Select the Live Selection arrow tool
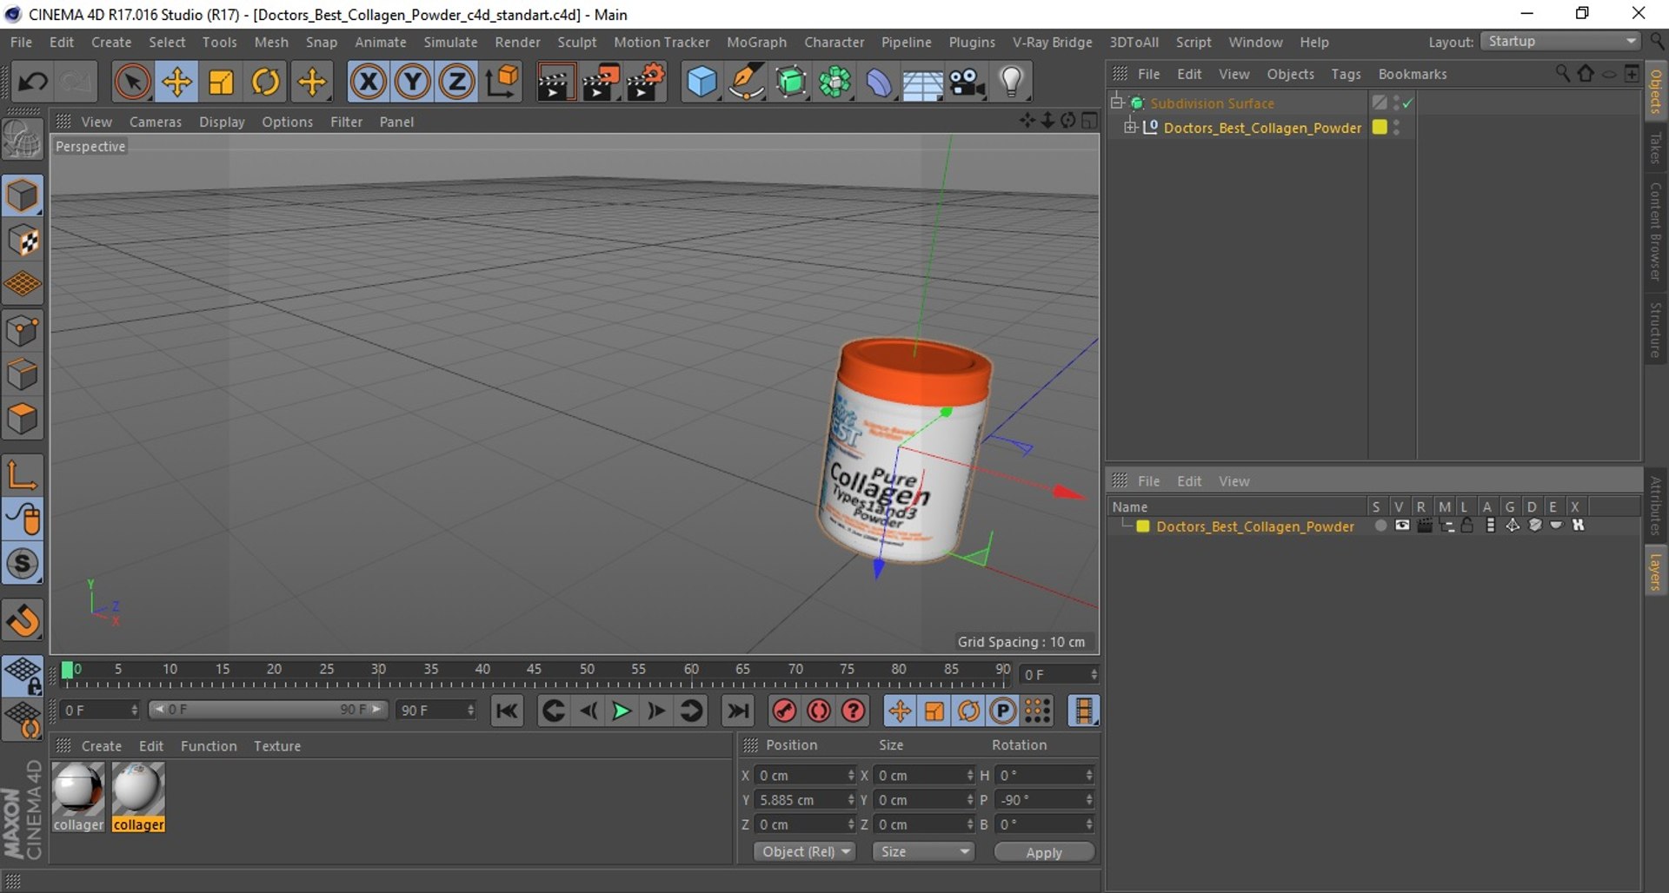The width and height of the screenshot is (1669, 893). [132, 83]
